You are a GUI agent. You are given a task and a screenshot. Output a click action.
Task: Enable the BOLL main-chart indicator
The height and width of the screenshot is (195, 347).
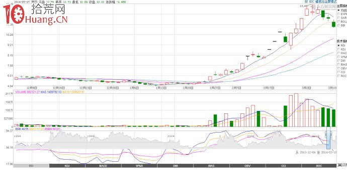point(338,22)
